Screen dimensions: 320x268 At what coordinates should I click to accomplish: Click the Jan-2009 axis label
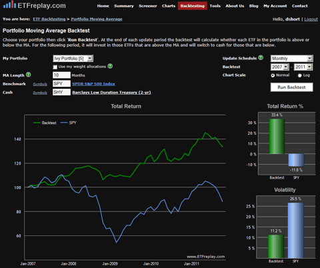point(110,264)
